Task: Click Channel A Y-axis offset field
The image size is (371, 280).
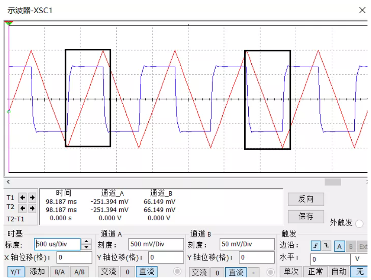Action: (x=166, y=258)
